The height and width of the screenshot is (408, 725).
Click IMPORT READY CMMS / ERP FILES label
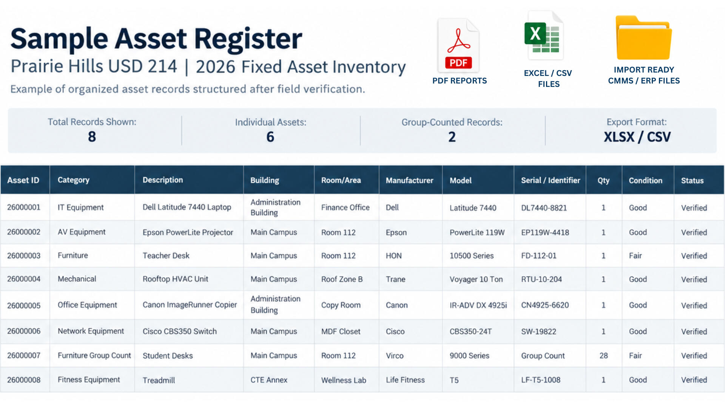point(644,75)
